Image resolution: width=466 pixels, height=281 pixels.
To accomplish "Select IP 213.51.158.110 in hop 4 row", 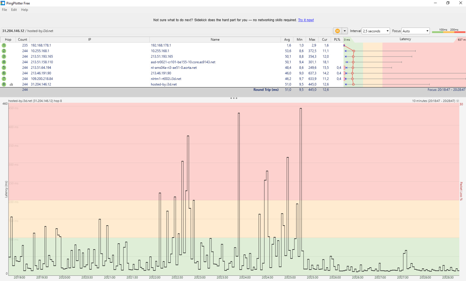I will pyautogui.click(x=42, y=62).
